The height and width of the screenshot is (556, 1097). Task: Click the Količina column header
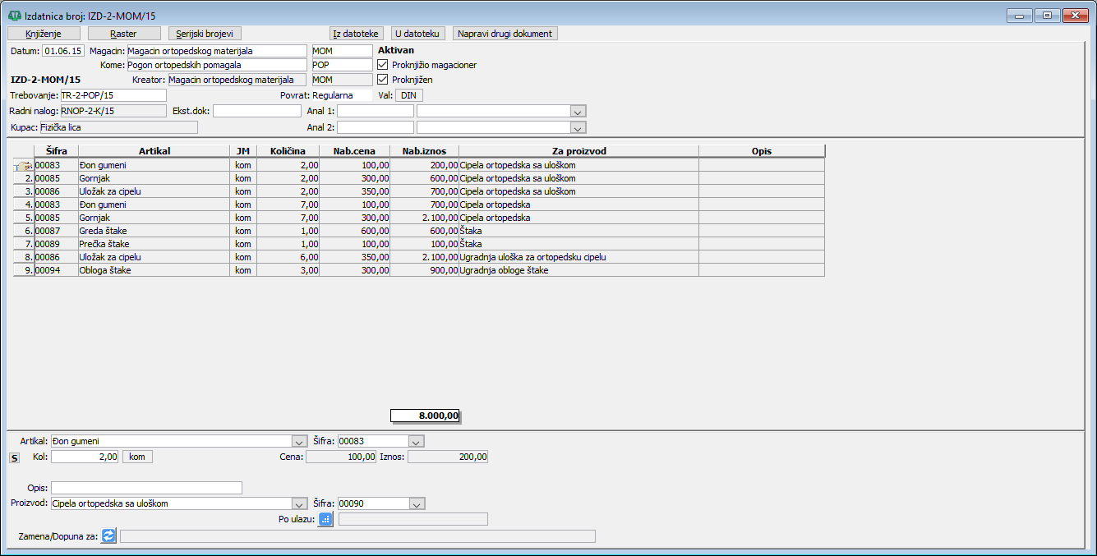click(x=288, y=151)
